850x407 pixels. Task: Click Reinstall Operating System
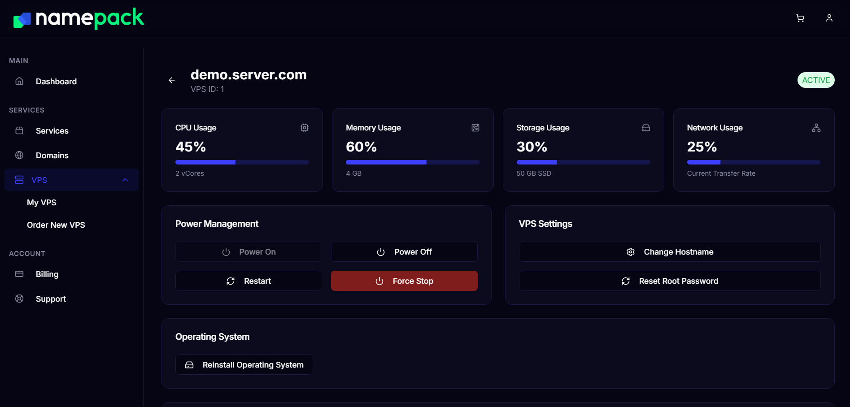point(244,364)
